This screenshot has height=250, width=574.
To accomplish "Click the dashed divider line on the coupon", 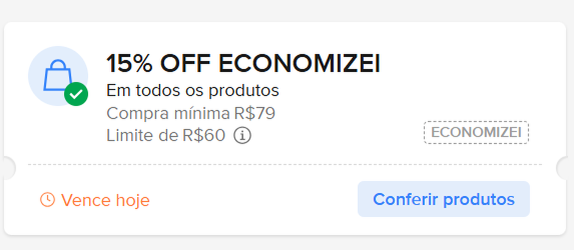I will pyautogui.click(x=284, y=164).
